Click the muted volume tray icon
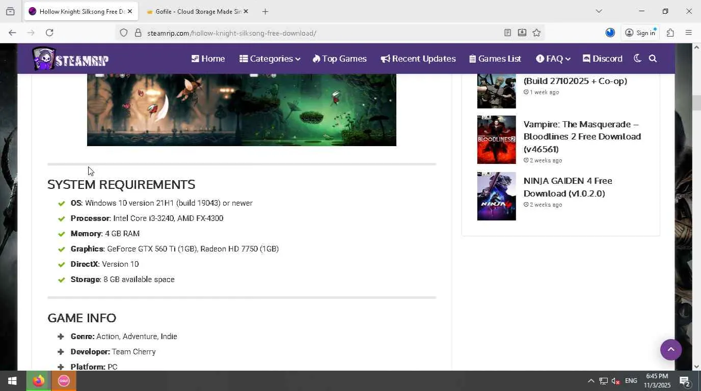This screenshot has height=391, width=701. (x=615, y=381)
